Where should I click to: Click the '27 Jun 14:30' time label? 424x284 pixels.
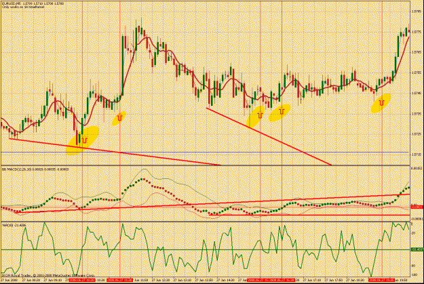225,280
